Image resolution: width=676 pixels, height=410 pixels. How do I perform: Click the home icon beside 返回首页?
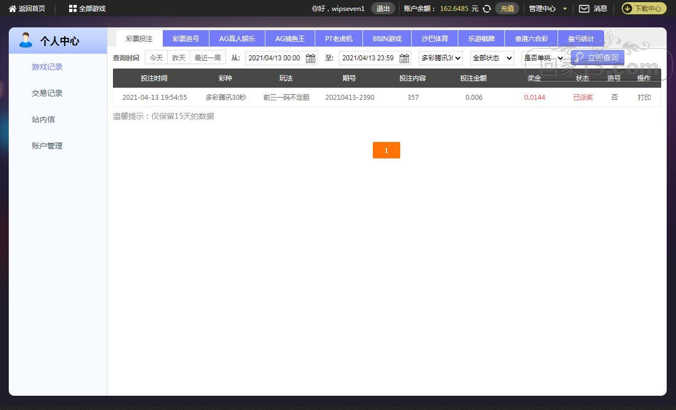tap(13, 9)
